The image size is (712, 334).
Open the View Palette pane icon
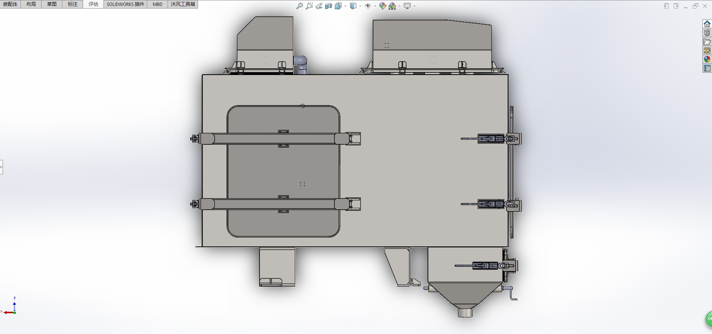[x=707, y=50]
